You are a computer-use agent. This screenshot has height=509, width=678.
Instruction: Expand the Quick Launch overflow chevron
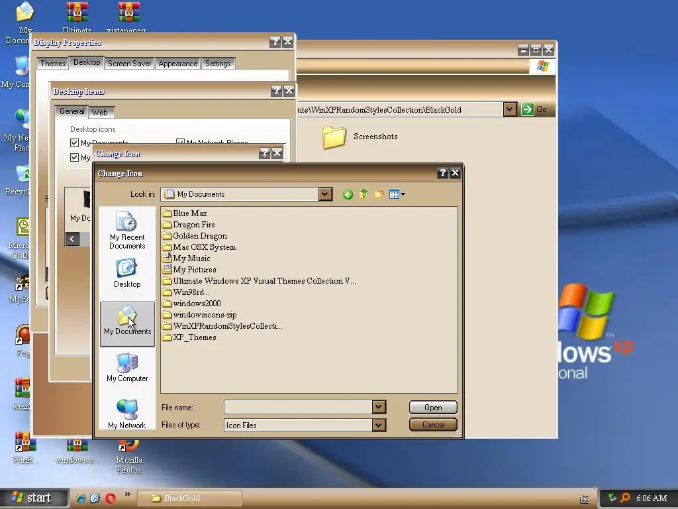point(128,494)
